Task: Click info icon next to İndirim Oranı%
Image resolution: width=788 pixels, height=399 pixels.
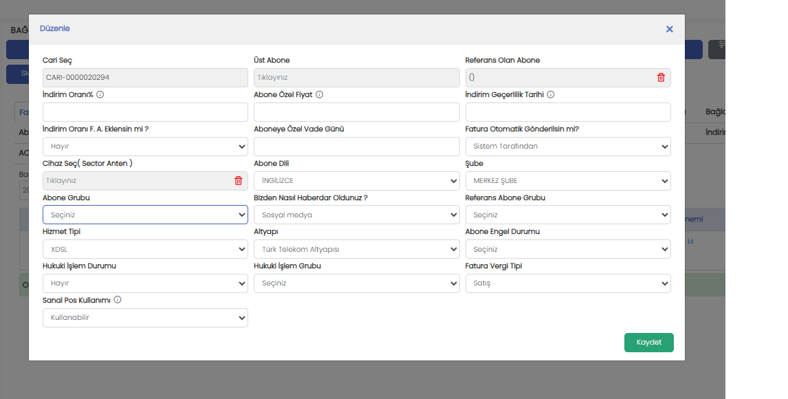Action: tap(100, 95)
